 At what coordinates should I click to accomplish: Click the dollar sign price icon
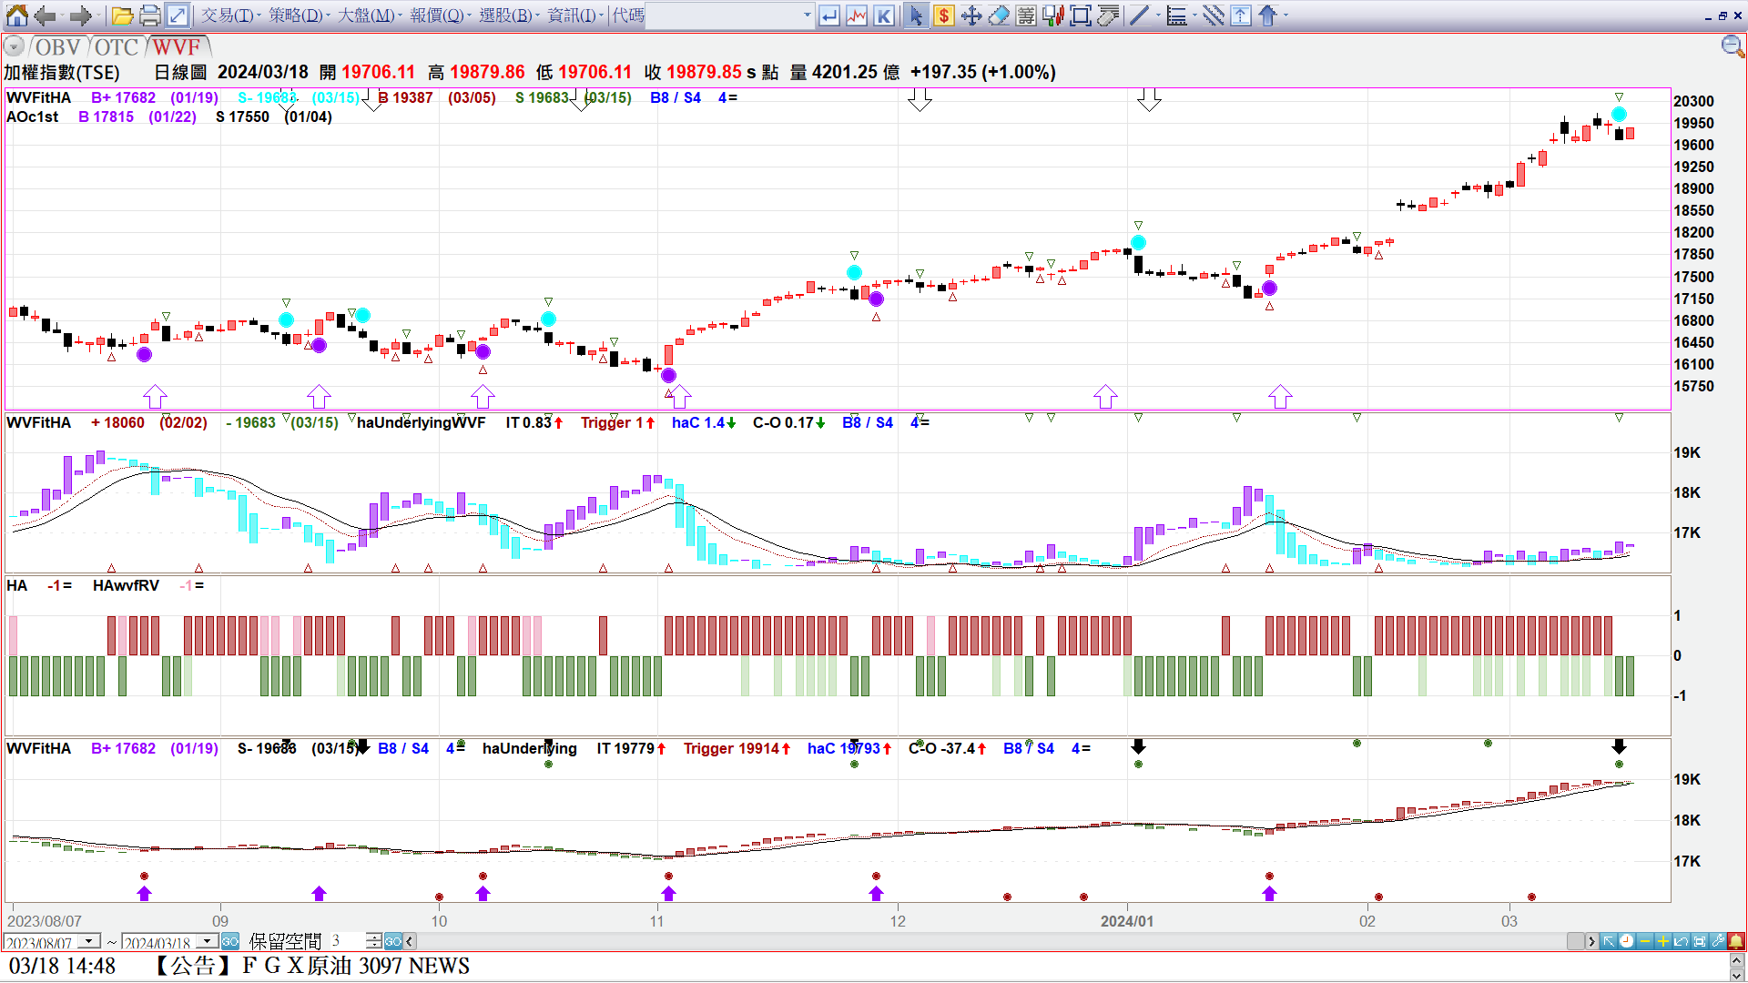coord(944,15)
